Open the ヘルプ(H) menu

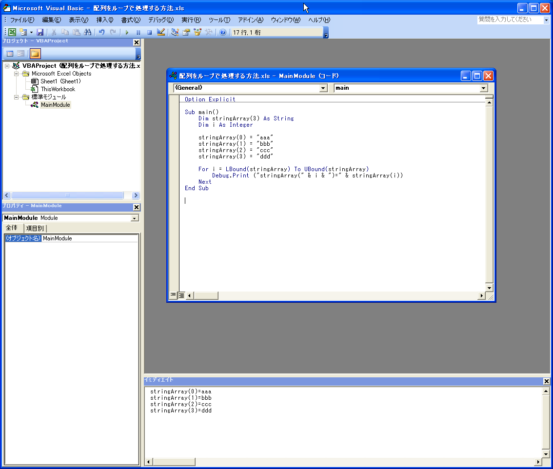point(319,20)
